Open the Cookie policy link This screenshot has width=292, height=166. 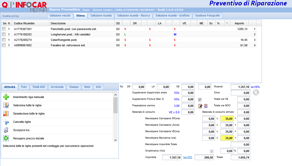10,16
